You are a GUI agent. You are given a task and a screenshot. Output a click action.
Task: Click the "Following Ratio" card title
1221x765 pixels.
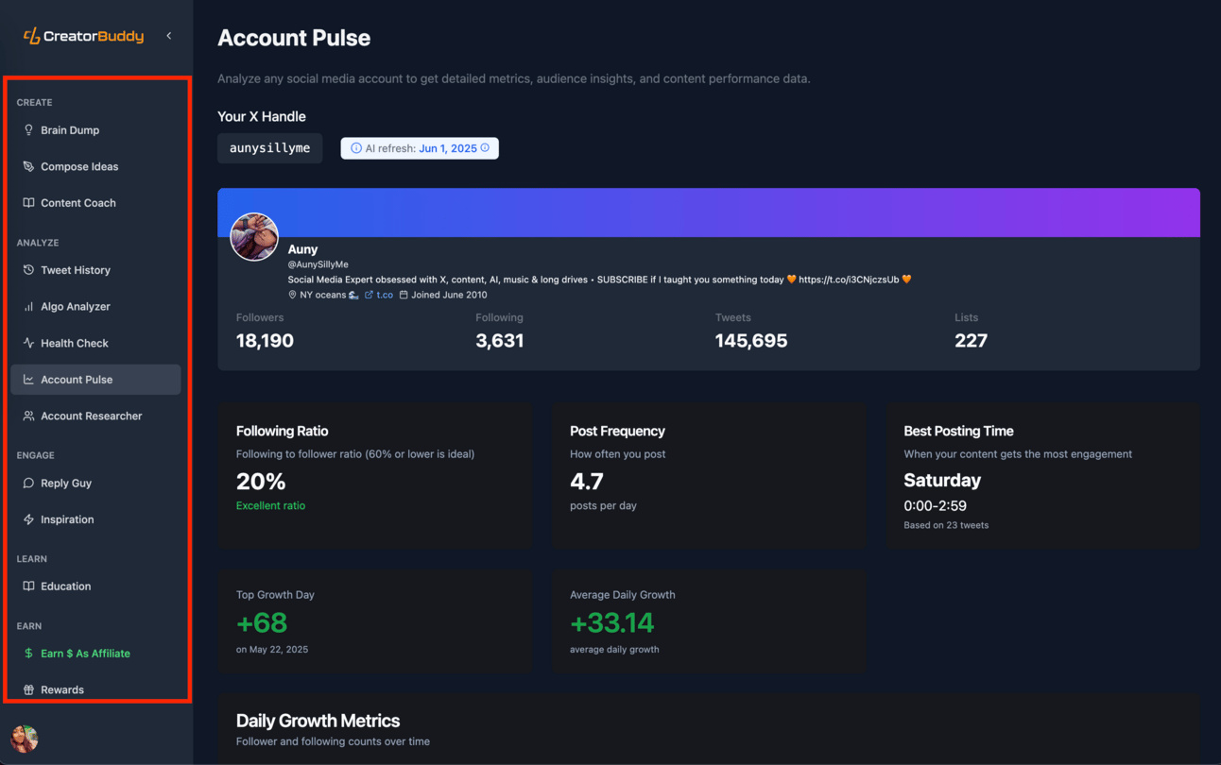[283, 431]
